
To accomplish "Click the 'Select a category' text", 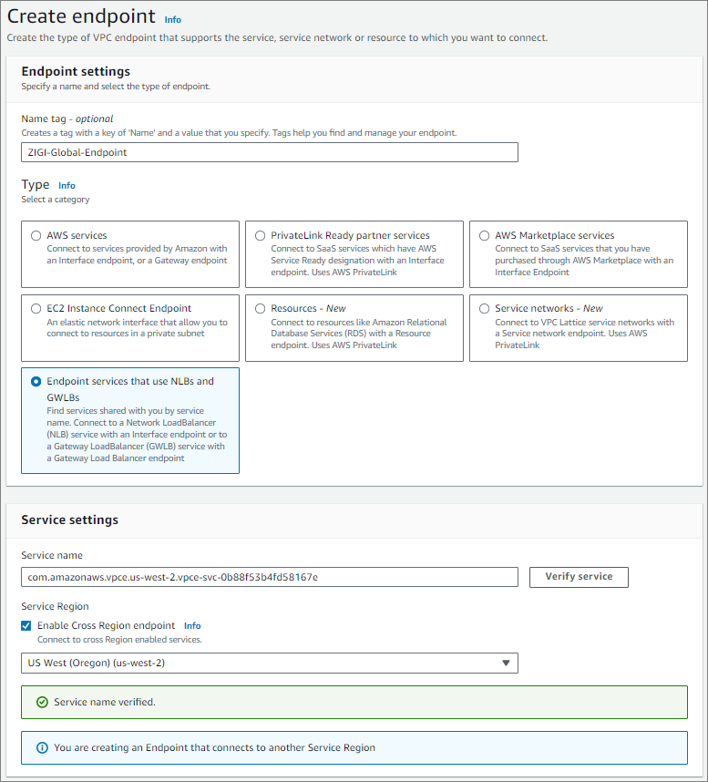I will (56, 199).
